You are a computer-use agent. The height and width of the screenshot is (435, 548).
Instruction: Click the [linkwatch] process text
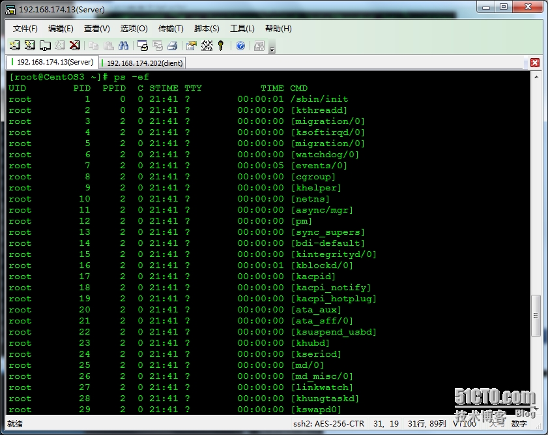click(322, 387)
